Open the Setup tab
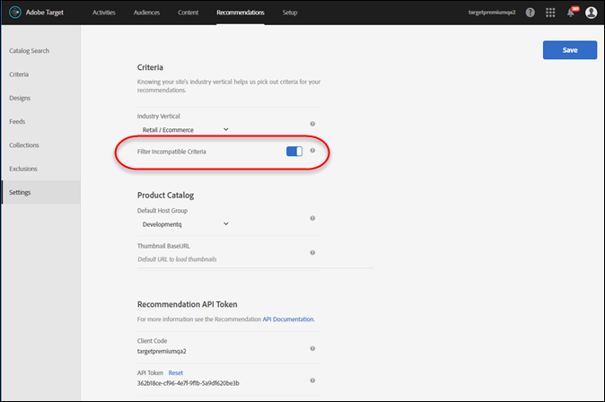Screen dimensions: 605x402 [x=290, y=13]
